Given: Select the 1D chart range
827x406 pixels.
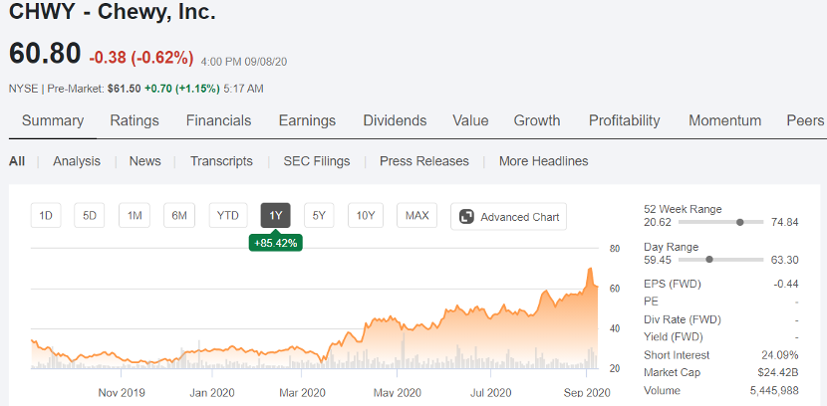Looking at the screenshot, I should click(x=46, y=216).
